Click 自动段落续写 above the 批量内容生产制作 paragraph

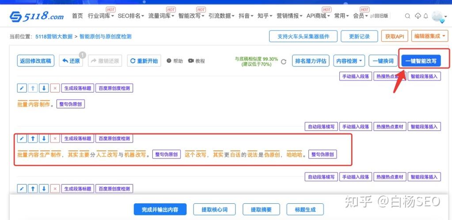(x=321, y=126)
